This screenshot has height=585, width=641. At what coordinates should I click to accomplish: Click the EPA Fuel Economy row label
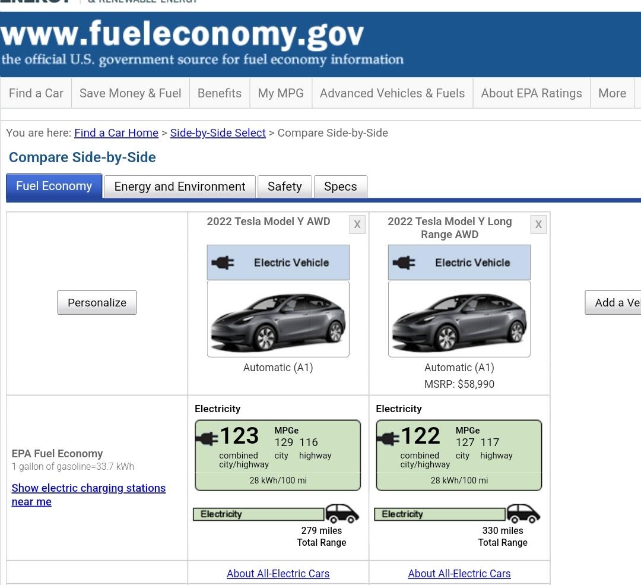pos(57,454)
